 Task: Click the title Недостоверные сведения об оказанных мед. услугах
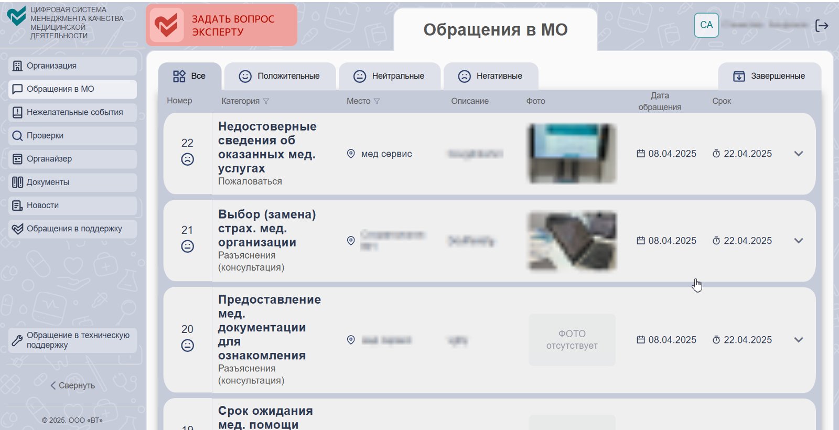pyautogui.click(x=267, y=147)
